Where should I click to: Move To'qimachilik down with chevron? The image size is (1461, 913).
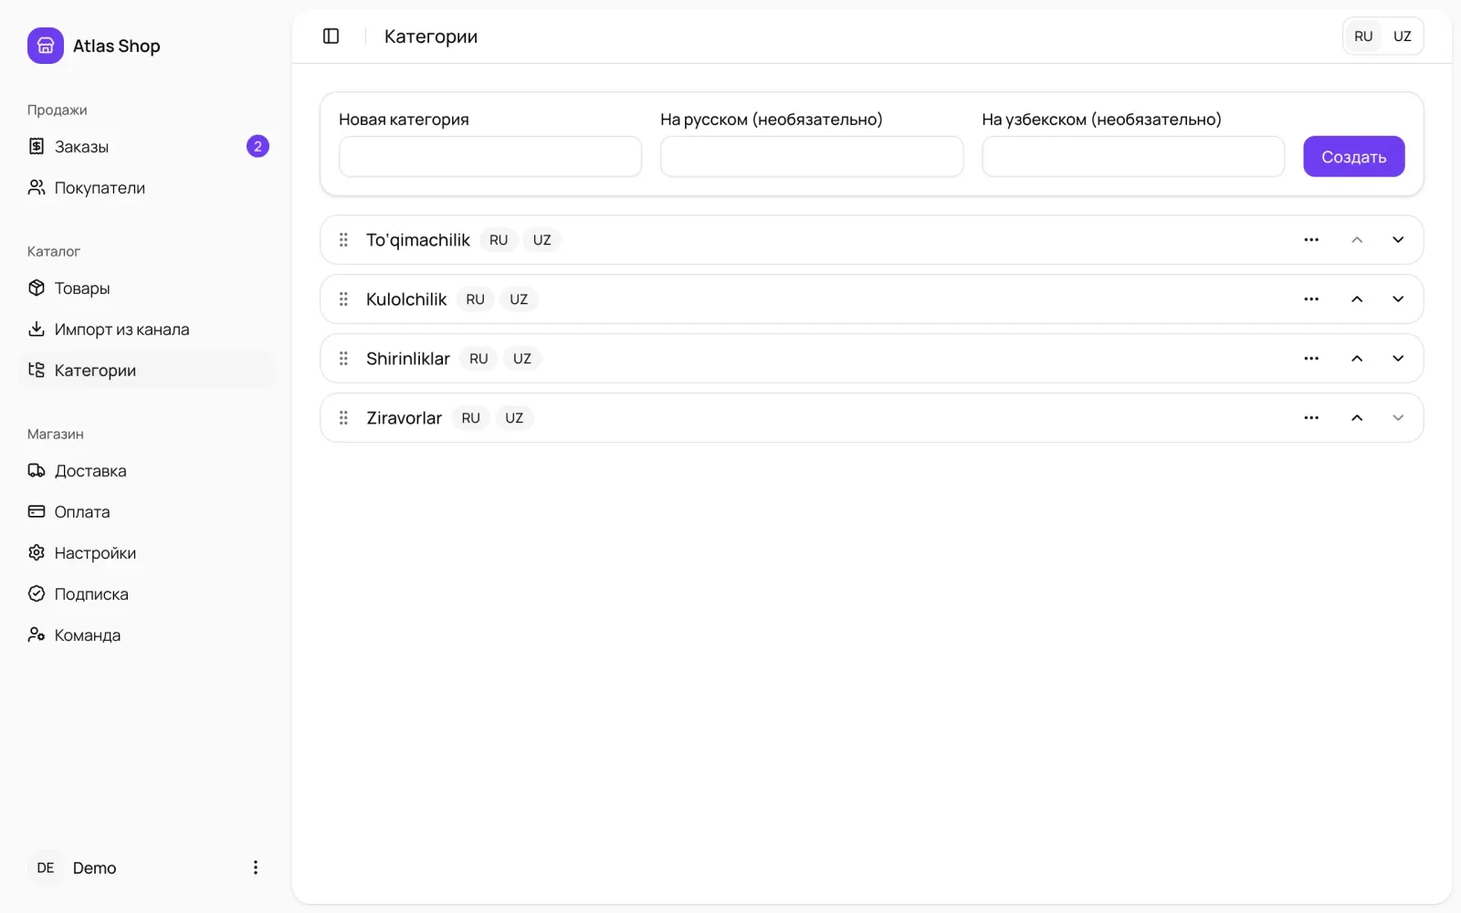1398,240
